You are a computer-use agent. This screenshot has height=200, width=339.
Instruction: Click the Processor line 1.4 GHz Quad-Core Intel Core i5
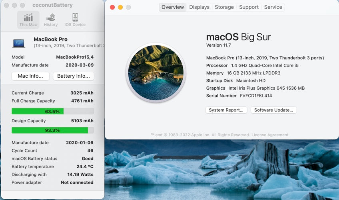pyautogui.click(x=252, y=65)
